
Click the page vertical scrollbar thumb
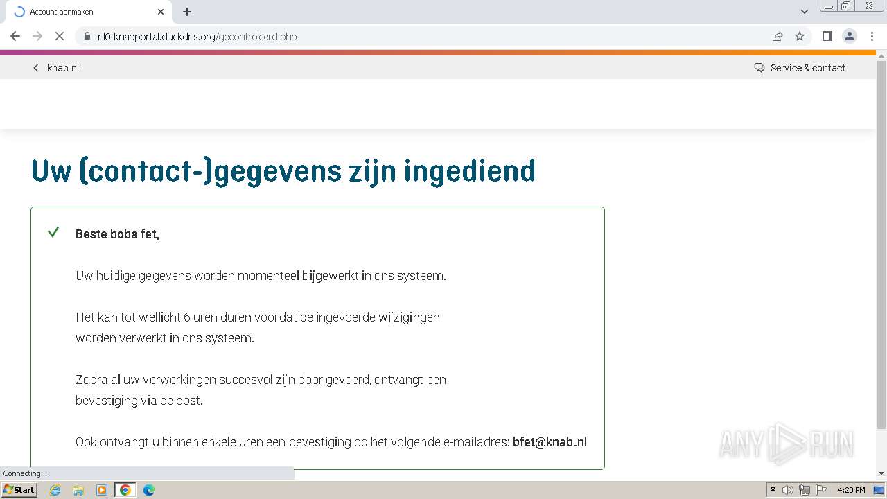tap(881, 244)
